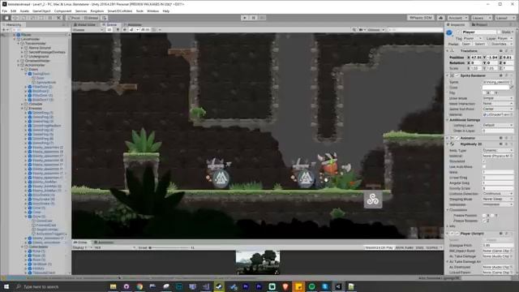Toggle the Static checkbox
Screen dimensions: 519x292
(x=499, y=32)
